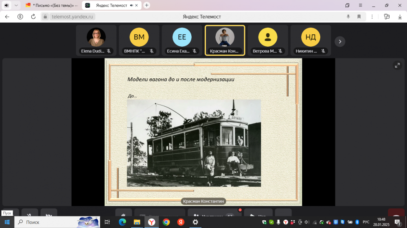The image size is (407, 228).
Task: Toggle browser sound mute button at top-left
Action: click(6, 5)
